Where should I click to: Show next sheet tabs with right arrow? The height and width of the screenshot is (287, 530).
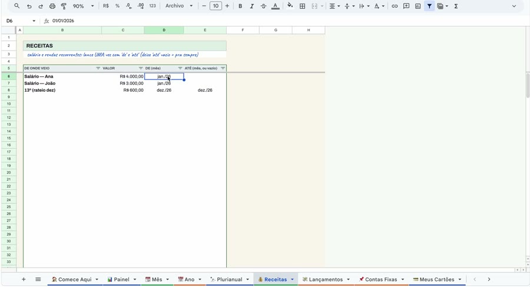coord(489,279)
